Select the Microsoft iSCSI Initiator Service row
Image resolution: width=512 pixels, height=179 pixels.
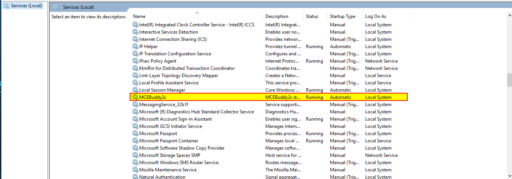pyautogui.click(x=170, y=126)
